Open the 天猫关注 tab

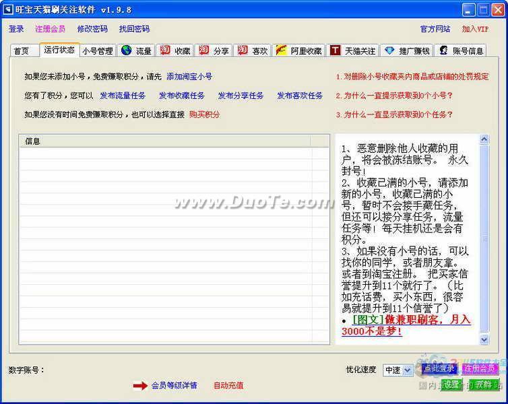coord(353,50)
